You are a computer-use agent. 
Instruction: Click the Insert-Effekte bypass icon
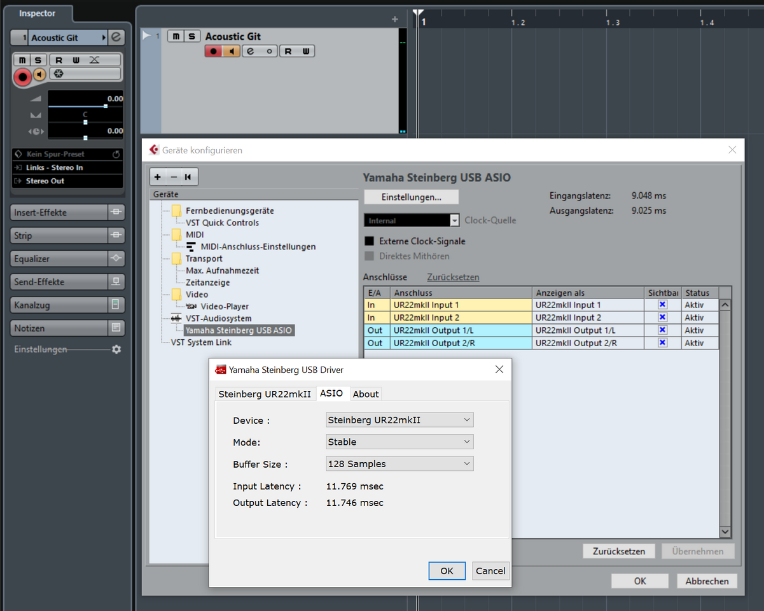116,213
